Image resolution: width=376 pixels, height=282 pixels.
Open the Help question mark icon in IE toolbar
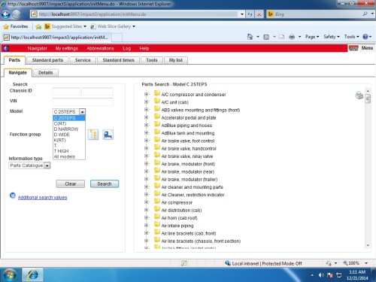coord(365,37)
